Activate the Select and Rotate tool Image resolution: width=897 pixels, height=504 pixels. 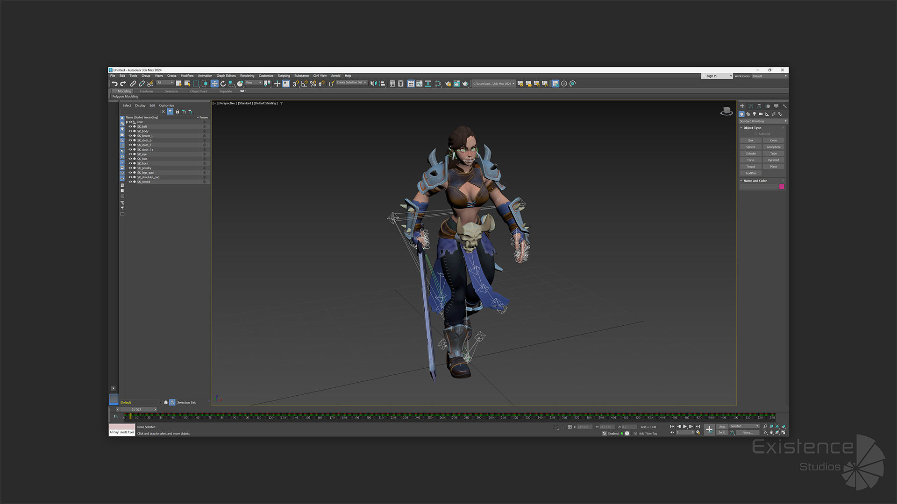tap(223, 84)
